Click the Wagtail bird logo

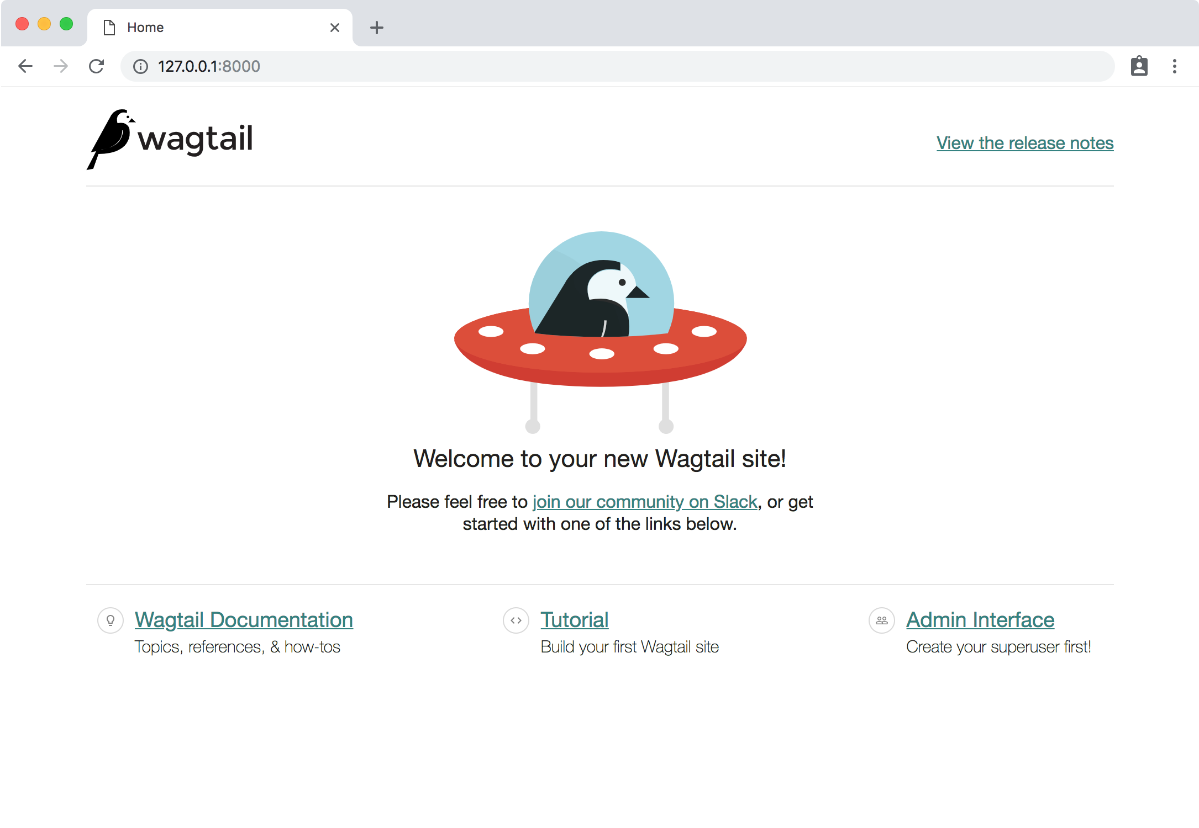pyautogui.click(x=112, y=139)
